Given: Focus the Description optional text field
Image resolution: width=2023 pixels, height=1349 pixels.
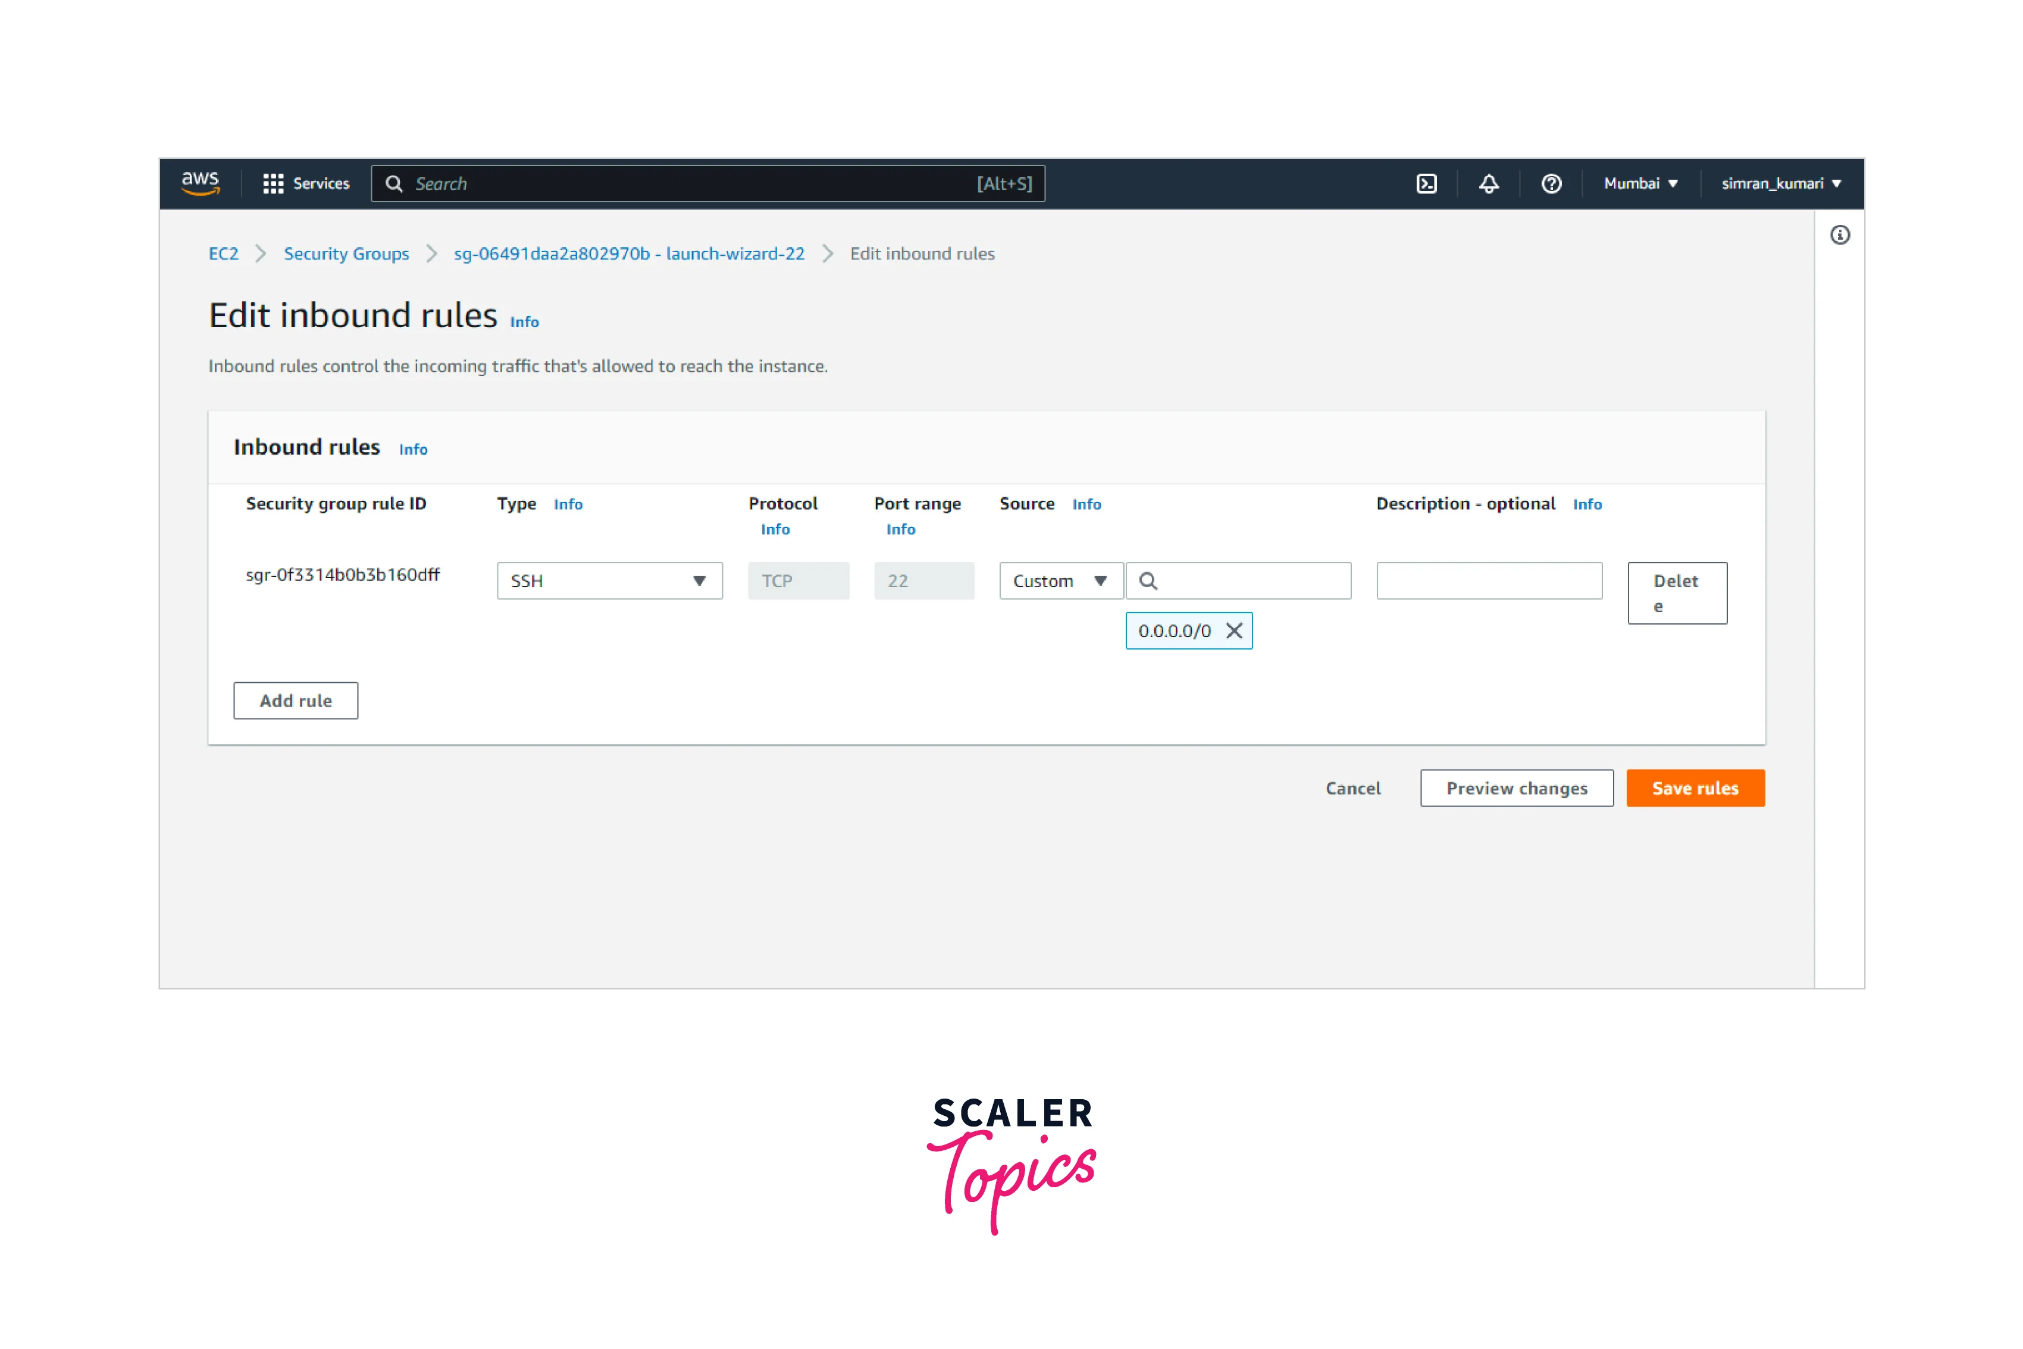Looking at the screenshot, I should [1489, 581].
